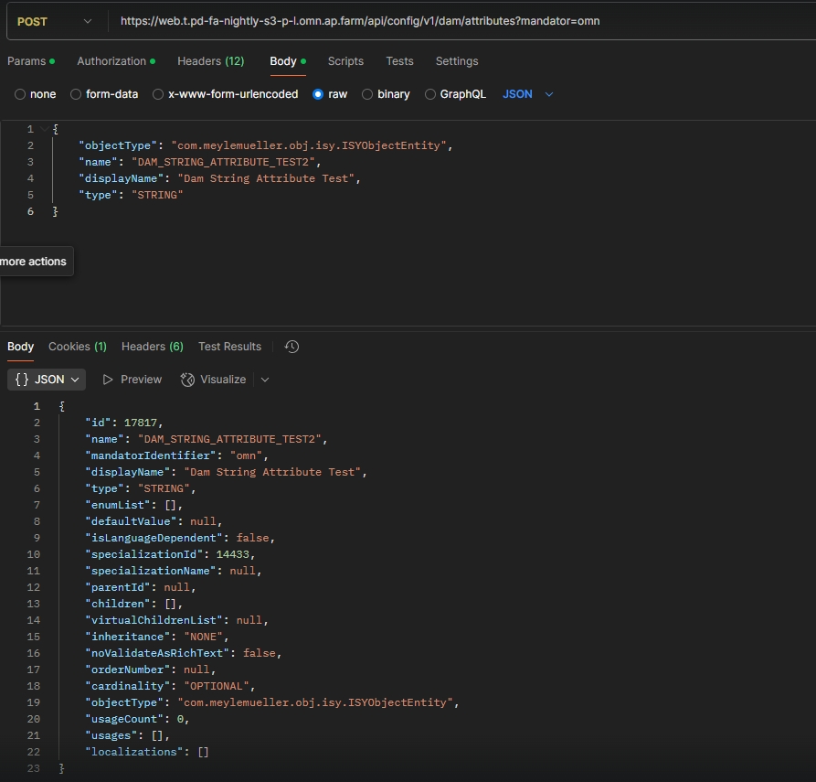
Task: Expand the chevron next to Visualize
Action: coord(265,380)
